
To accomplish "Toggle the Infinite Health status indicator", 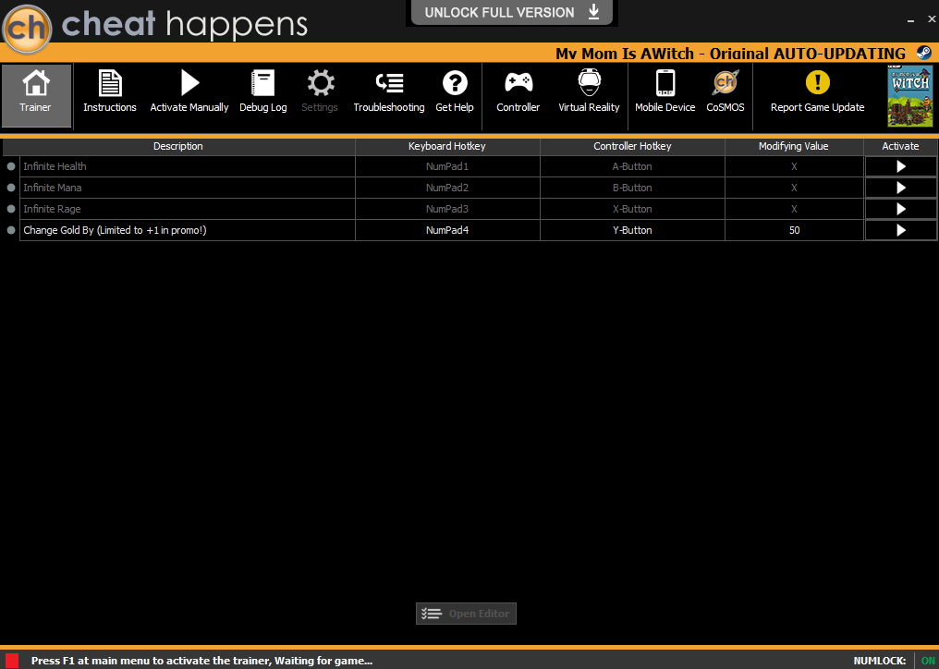I will pyautogui.click(x=11, y=166).
